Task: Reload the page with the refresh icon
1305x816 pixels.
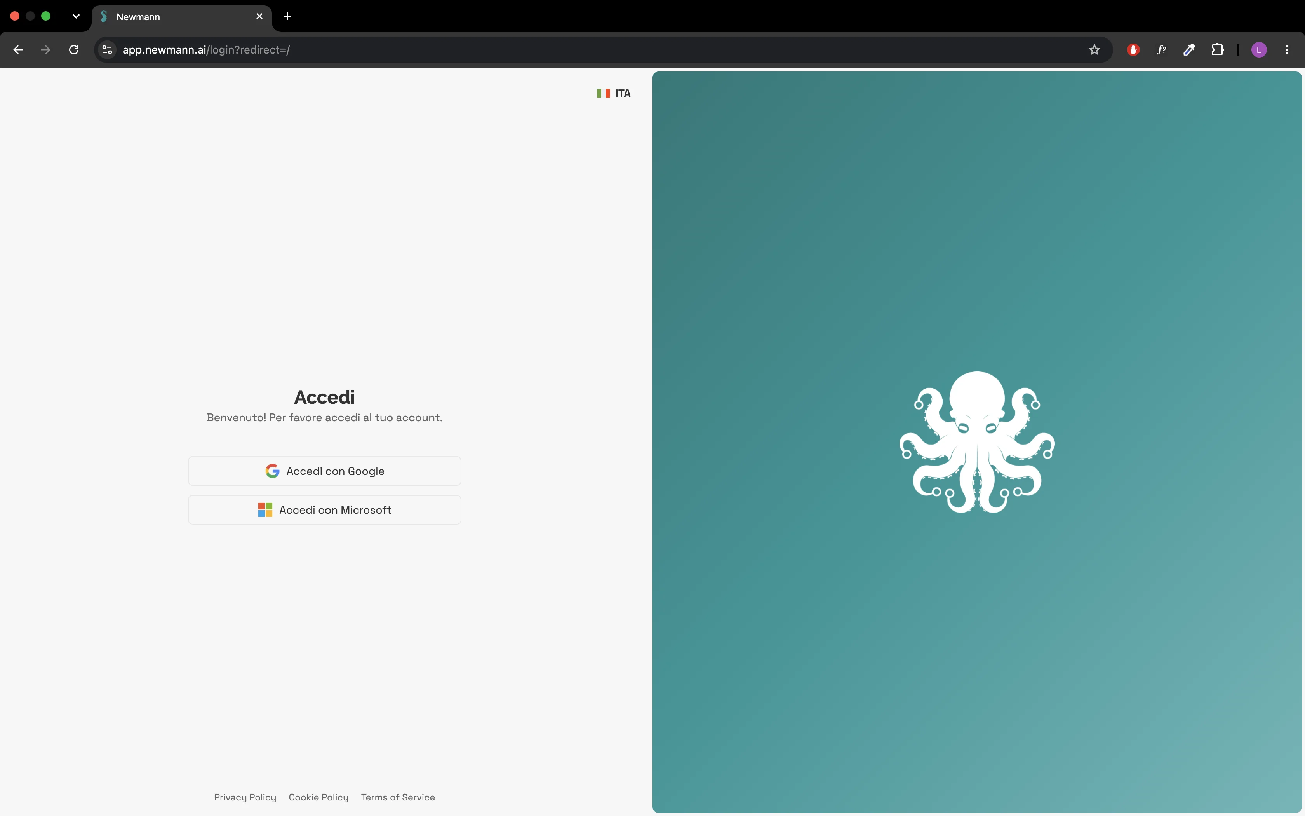Action: (x=74, y=50)
